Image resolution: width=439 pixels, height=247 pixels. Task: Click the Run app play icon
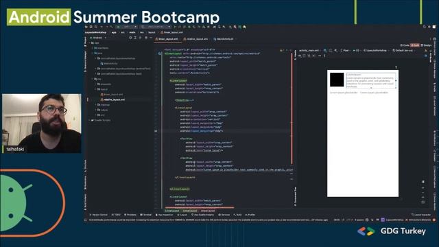coord(175,27)
